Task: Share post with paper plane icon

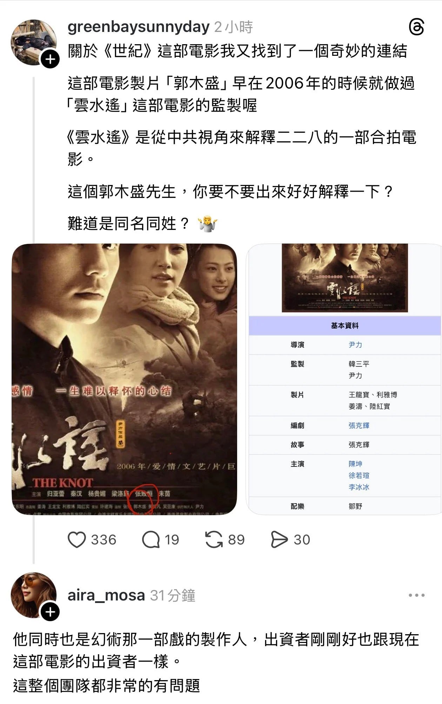Action: coord(279,540)
